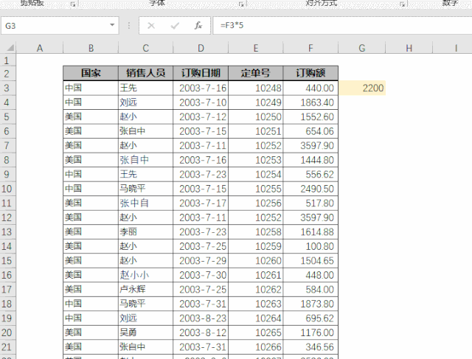Click the formula bar options dots handle
Image resolution: width=472 pixels, height=359 pixels.
click(x=129, y=26)
